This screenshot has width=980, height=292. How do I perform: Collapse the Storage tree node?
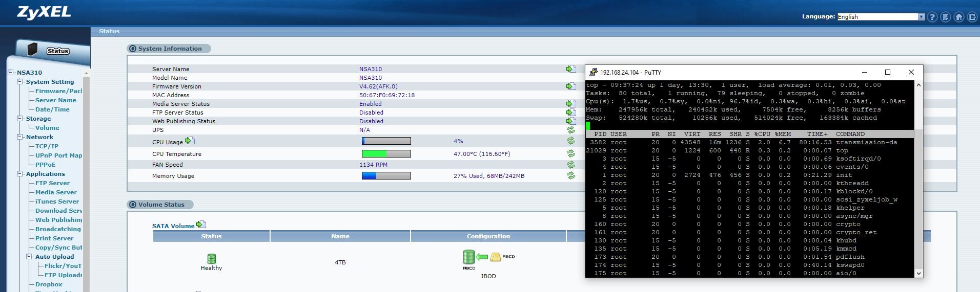tap(20, 119)
